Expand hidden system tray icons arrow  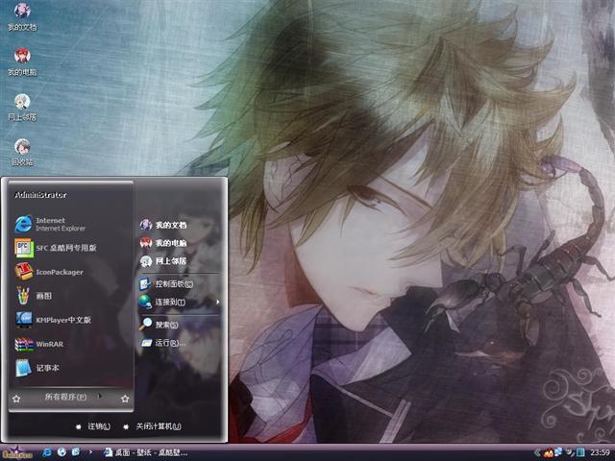point(537,452)
